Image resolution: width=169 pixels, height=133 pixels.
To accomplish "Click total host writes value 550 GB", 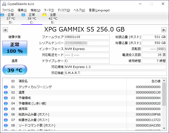I will click(154, 43).
